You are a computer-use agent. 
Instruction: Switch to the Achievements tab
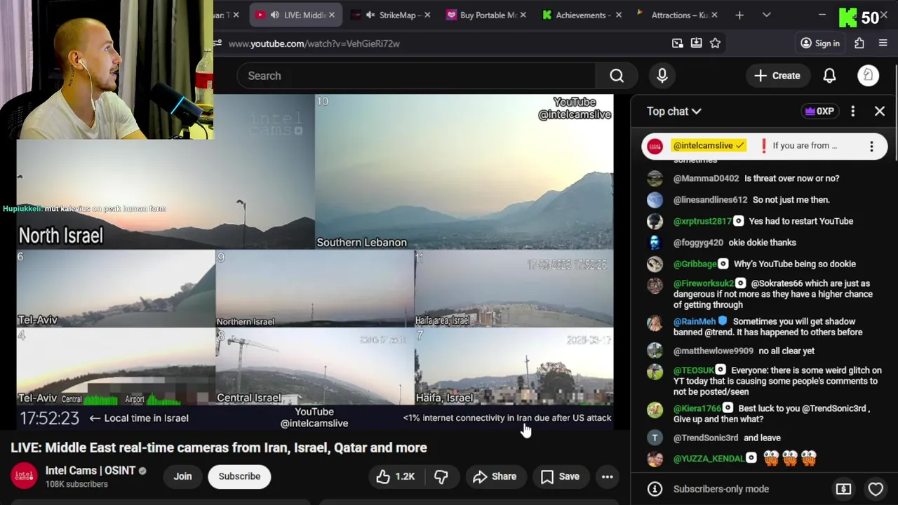[582, 15]
